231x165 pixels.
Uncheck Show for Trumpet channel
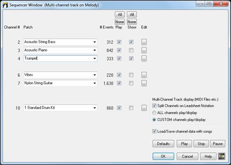[x=131, y=58]
